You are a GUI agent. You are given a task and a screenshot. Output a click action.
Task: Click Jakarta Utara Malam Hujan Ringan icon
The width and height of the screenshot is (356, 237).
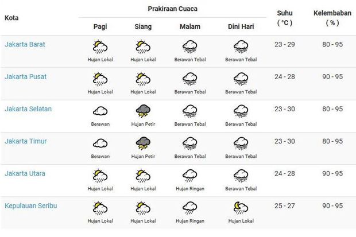point(190,176)
